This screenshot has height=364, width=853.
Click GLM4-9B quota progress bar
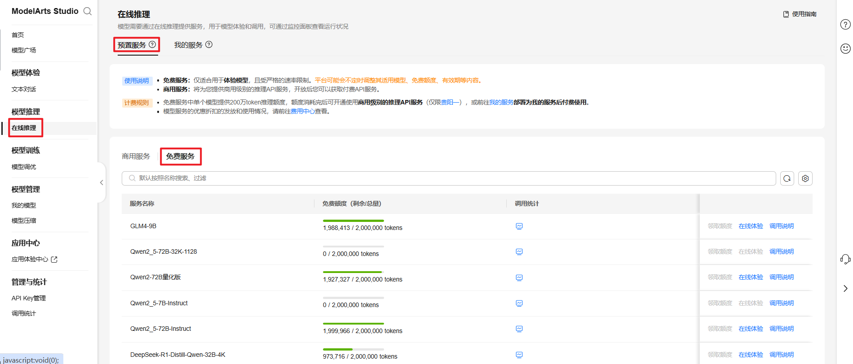(354, 221)
